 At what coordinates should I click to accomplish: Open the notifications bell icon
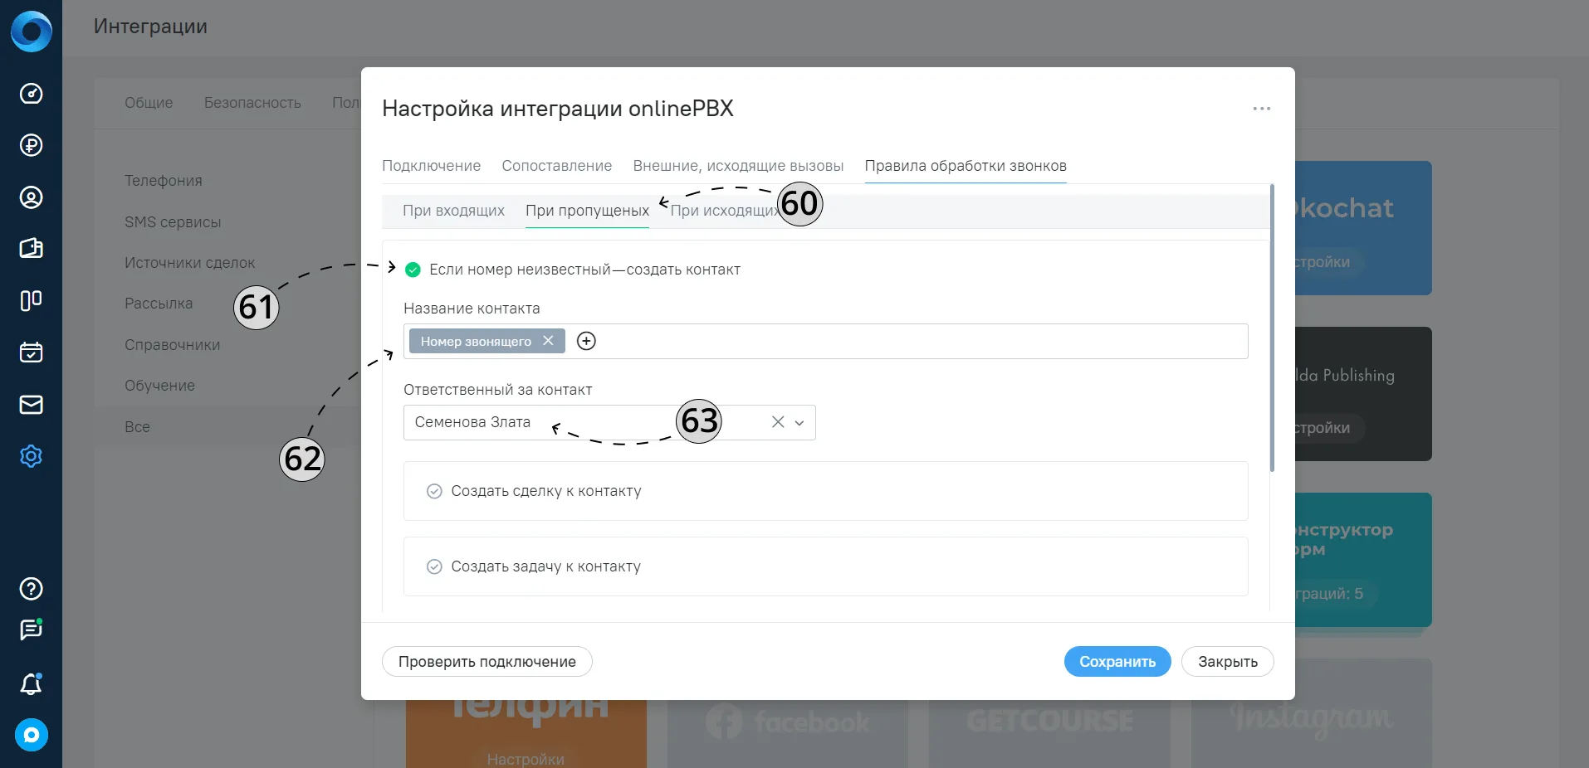click(x=31, y=683)
